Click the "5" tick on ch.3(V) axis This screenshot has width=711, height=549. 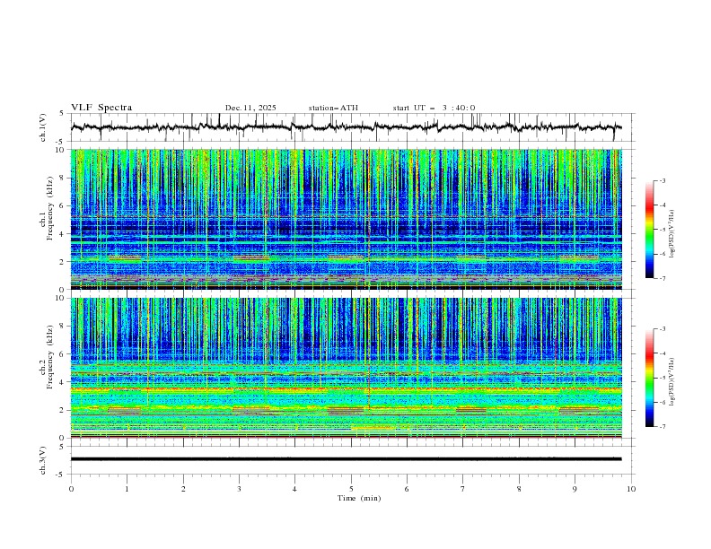63,447
